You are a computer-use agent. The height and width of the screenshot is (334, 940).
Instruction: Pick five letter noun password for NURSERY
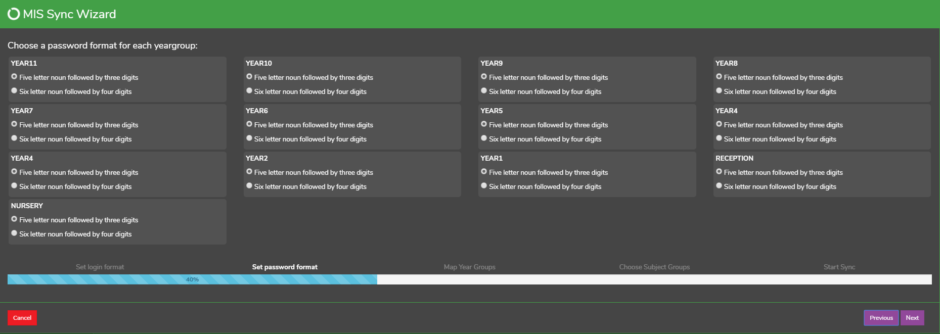(14, 219)
